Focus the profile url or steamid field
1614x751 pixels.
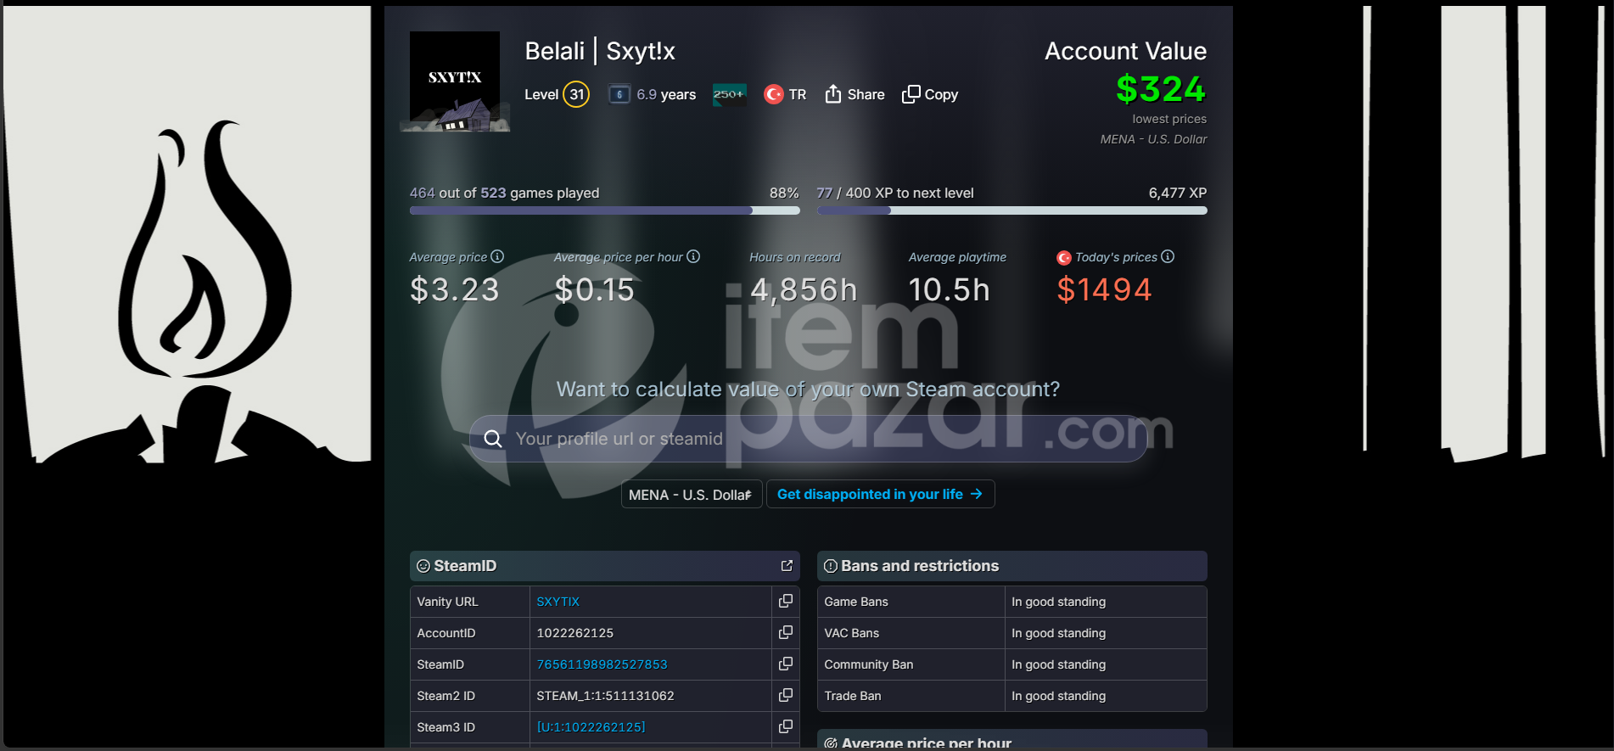coord(808,439)
